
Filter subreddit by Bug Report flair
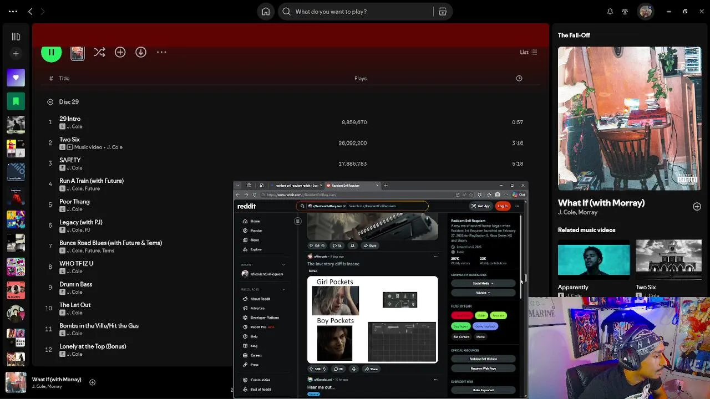pos(461,326)
